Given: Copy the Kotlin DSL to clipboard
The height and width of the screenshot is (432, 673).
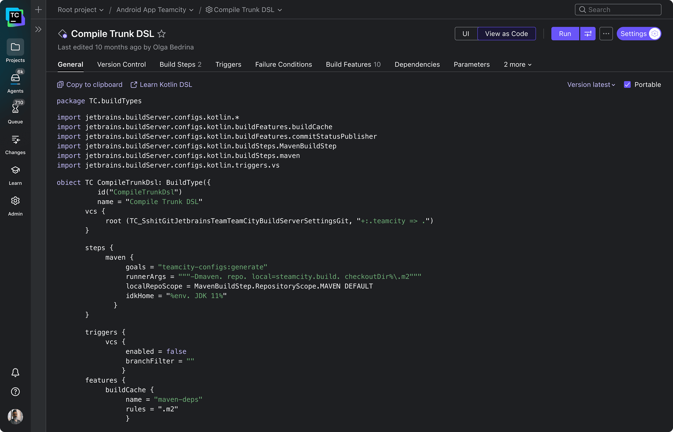Looking at the screenshot, I should 90,84.
